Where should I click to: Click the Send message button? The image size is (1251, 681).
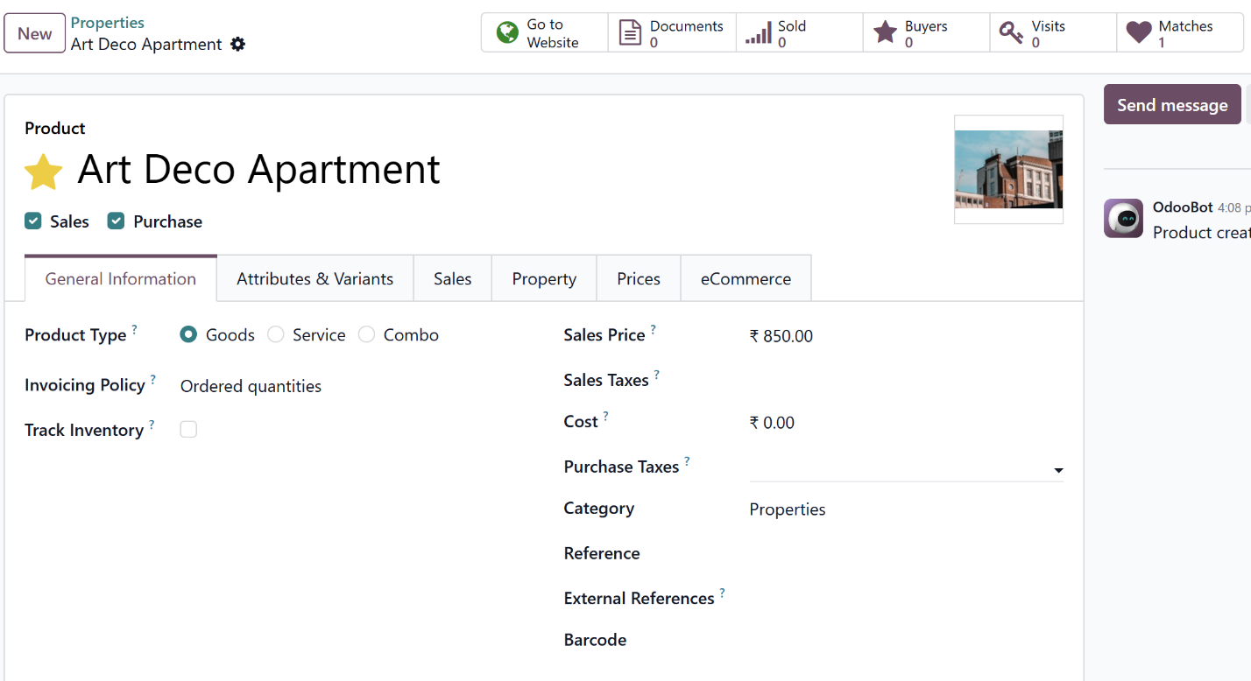click(x=1172, y=104)
